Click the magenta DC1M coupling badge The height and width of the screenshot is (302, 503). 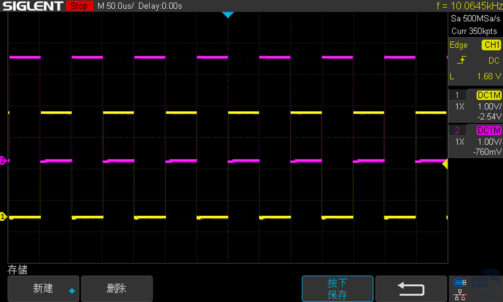point(489,130)
